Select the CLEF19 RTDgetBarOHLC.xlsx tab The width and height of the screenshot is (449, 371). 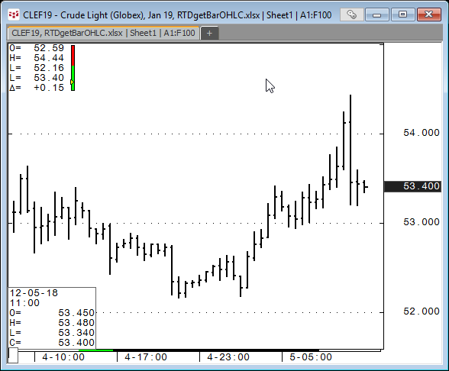103,33
